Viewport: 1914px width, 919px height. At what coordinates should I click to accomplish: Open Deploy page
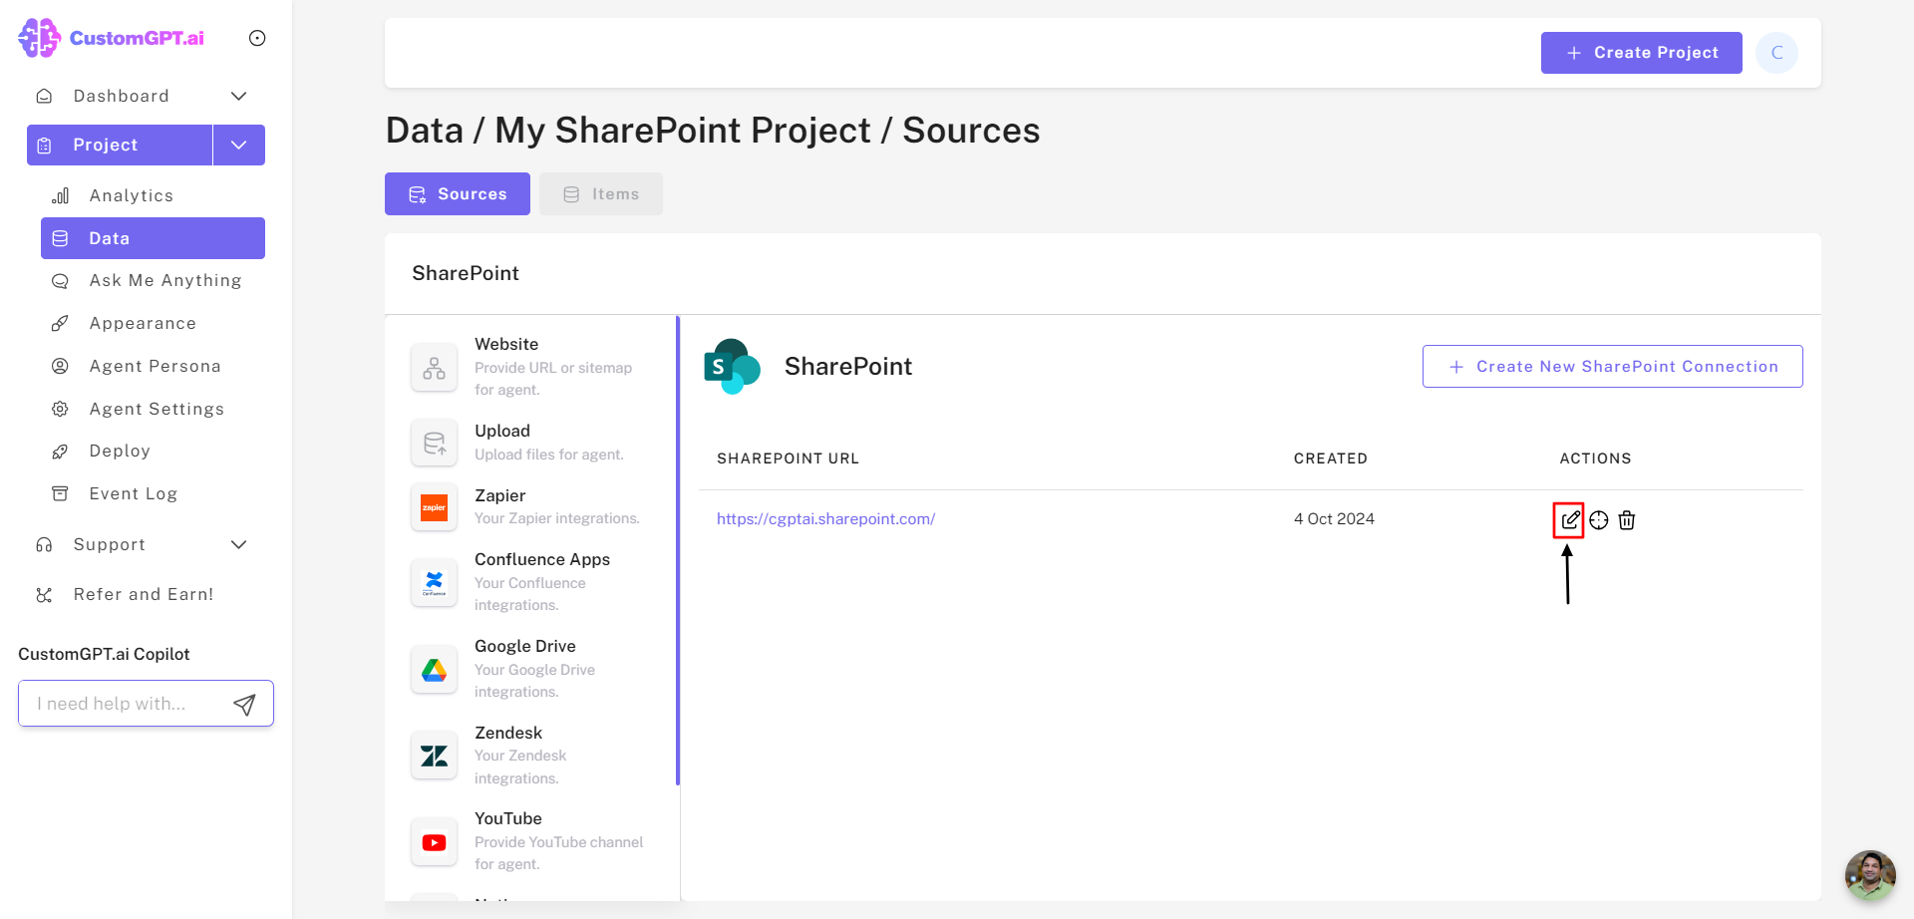(x=120, y=451)
